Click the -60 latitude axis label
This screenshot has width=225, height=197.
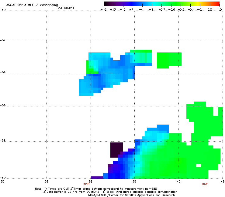(x=3, y=178)
